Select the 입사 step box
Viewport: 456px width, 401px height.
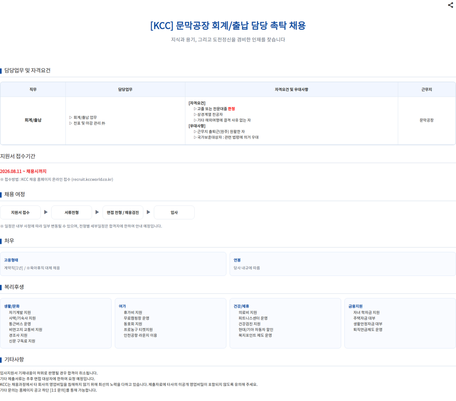coord(174,213)
